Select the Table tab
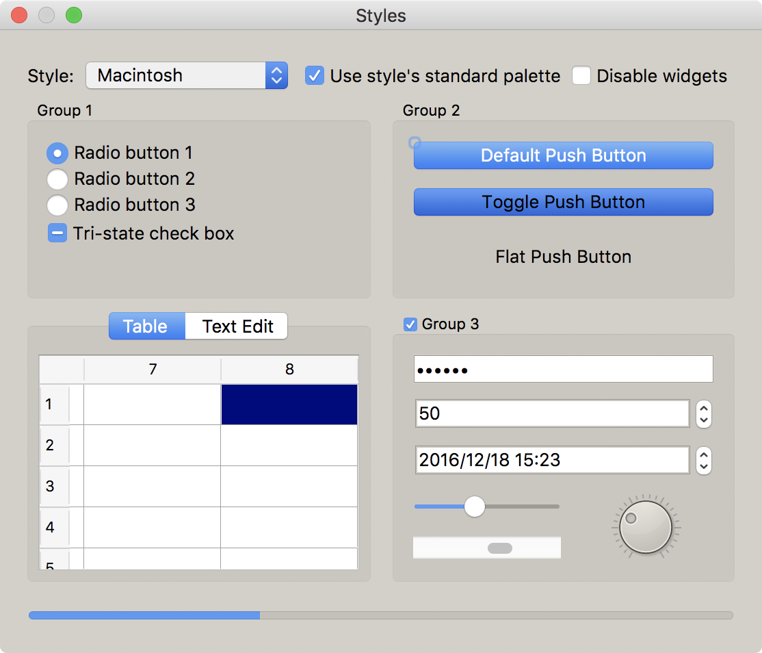The image size is (762, 653). tap(146, 326)
